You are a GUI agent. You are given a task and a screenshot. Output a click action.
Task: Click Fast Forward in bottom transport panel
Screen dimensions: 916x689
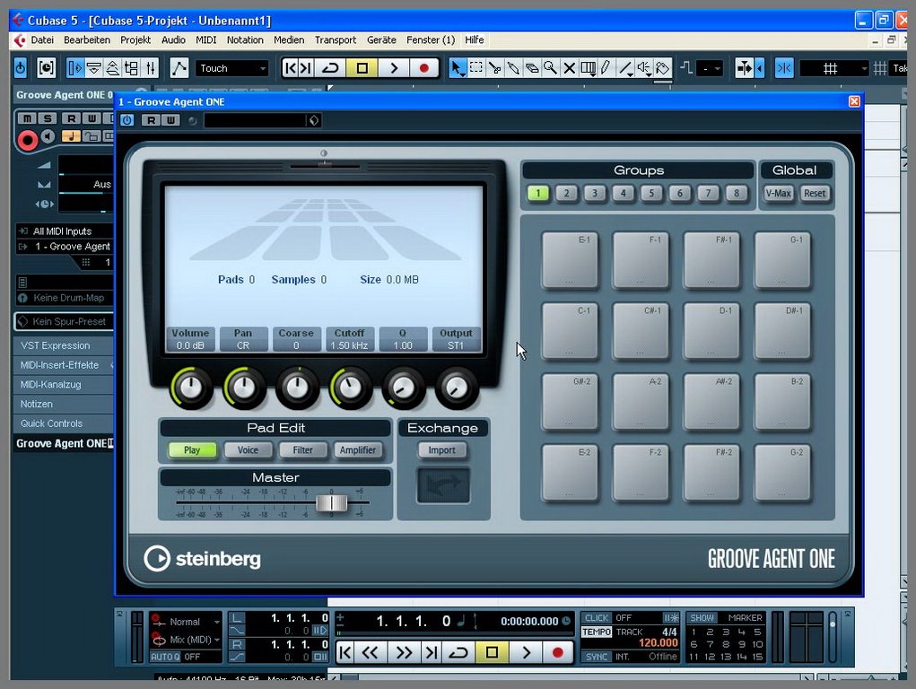point(403,652)
